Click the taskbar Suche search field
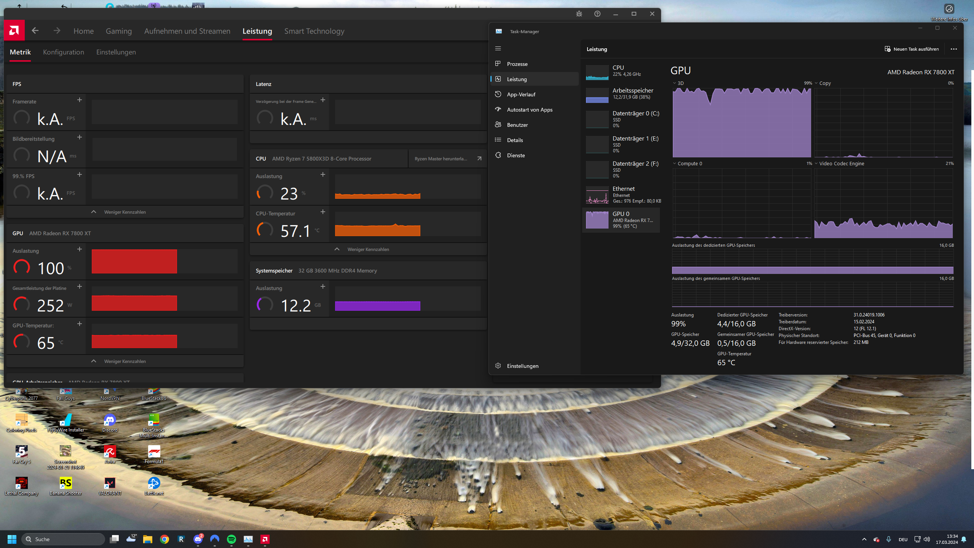Image resolution: width=974 pixels, height=548 pixels. coord(63,539)
